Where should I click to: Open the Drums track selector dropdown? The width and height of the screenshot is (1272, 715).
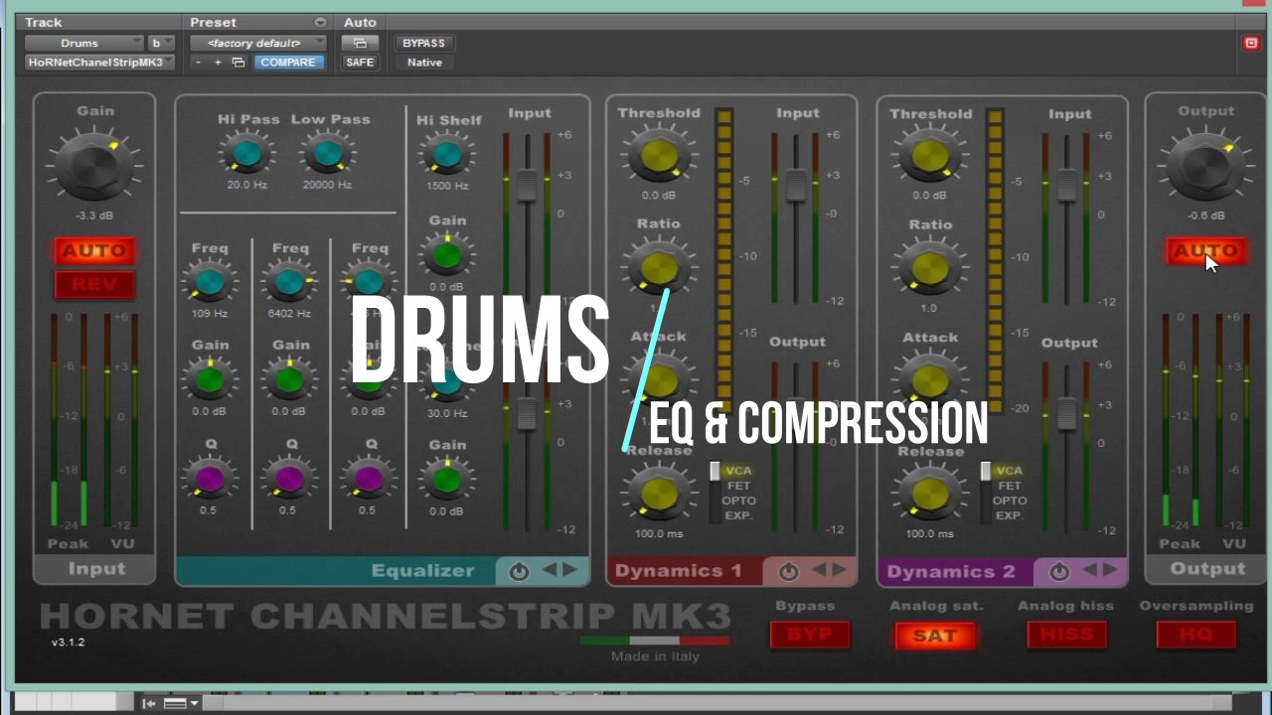84,43
